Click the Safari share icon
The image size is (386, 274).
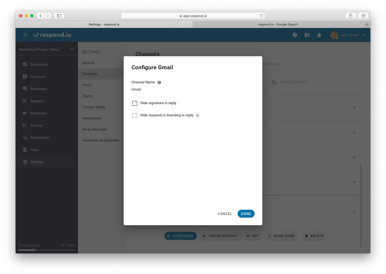click(x=351, y=16)
